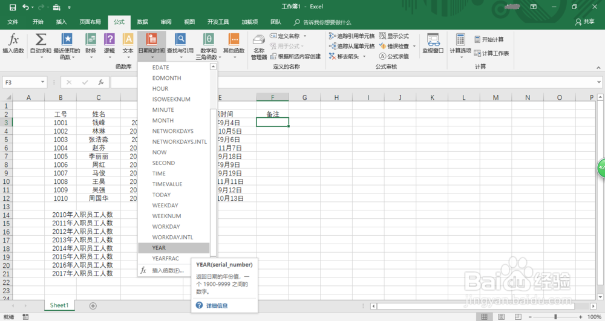Image resolution: width=605 pixels, height=321 pixels.
Task: Select TODAY from function list
Action: pyautogui.click(x=174, y=195)
